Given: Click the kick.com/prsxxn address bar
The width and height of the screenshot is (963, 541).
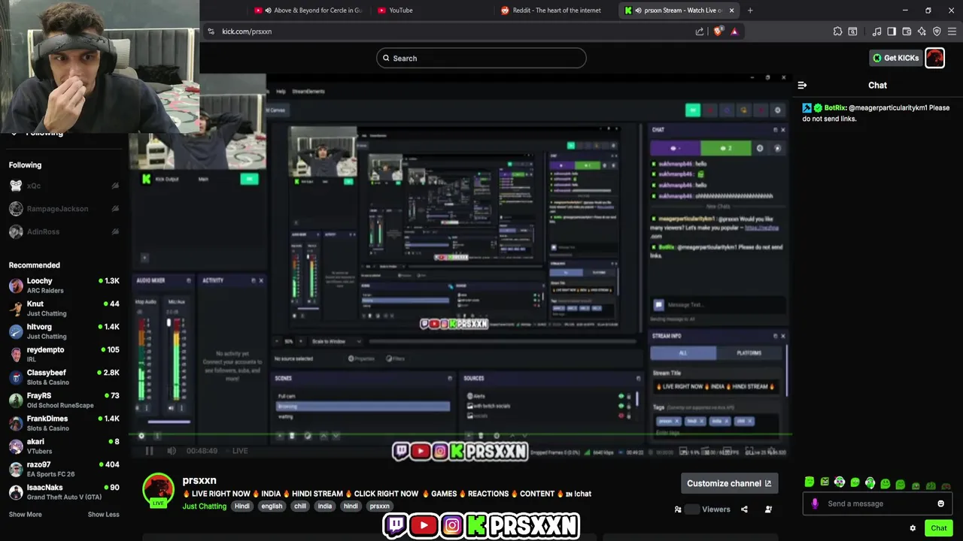Looking at the screenshot, I should (x=451, y=31).
